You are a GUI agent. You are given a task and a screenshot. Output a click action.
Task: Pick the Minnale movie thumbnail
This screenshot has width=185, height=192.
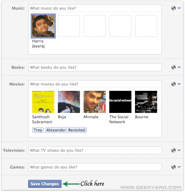[95, 102]
